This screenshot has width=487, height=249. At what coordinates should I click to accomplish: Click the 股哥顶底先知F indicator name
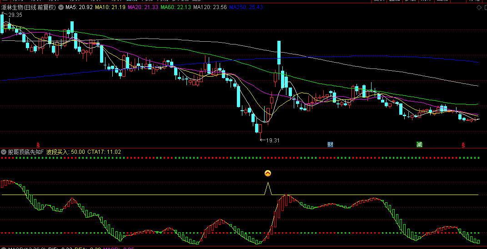point(26,152)
